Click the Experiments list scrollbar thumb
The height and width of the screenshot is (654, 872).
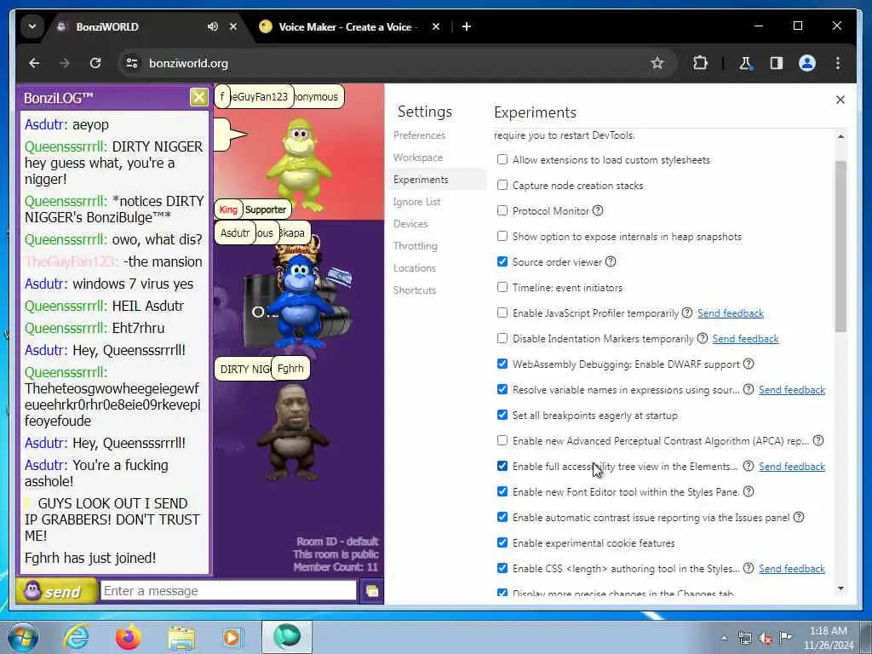840,246
